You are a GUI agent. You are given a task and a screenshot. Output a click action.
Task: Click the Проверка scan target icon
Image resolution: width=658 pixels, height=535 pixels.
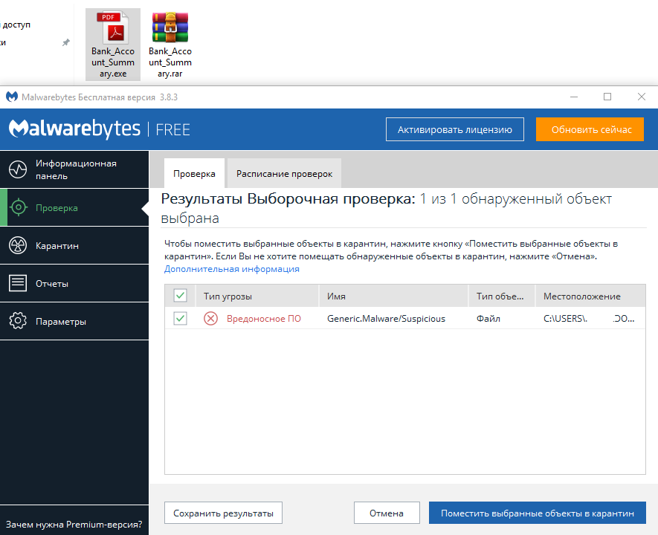tap(19, 207)
